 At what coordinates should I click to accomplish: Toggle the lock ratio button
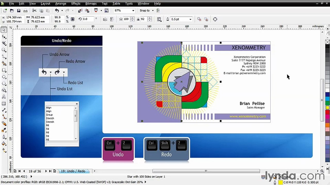coord(73,19)
